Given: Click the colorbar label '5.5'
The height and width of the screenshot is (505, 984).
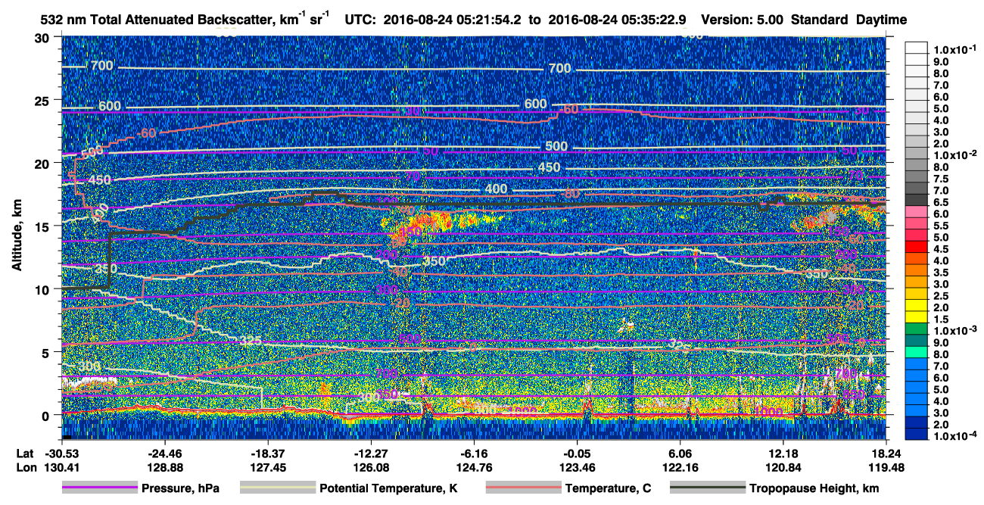Looking at the screenshot, I should (941, 225).
